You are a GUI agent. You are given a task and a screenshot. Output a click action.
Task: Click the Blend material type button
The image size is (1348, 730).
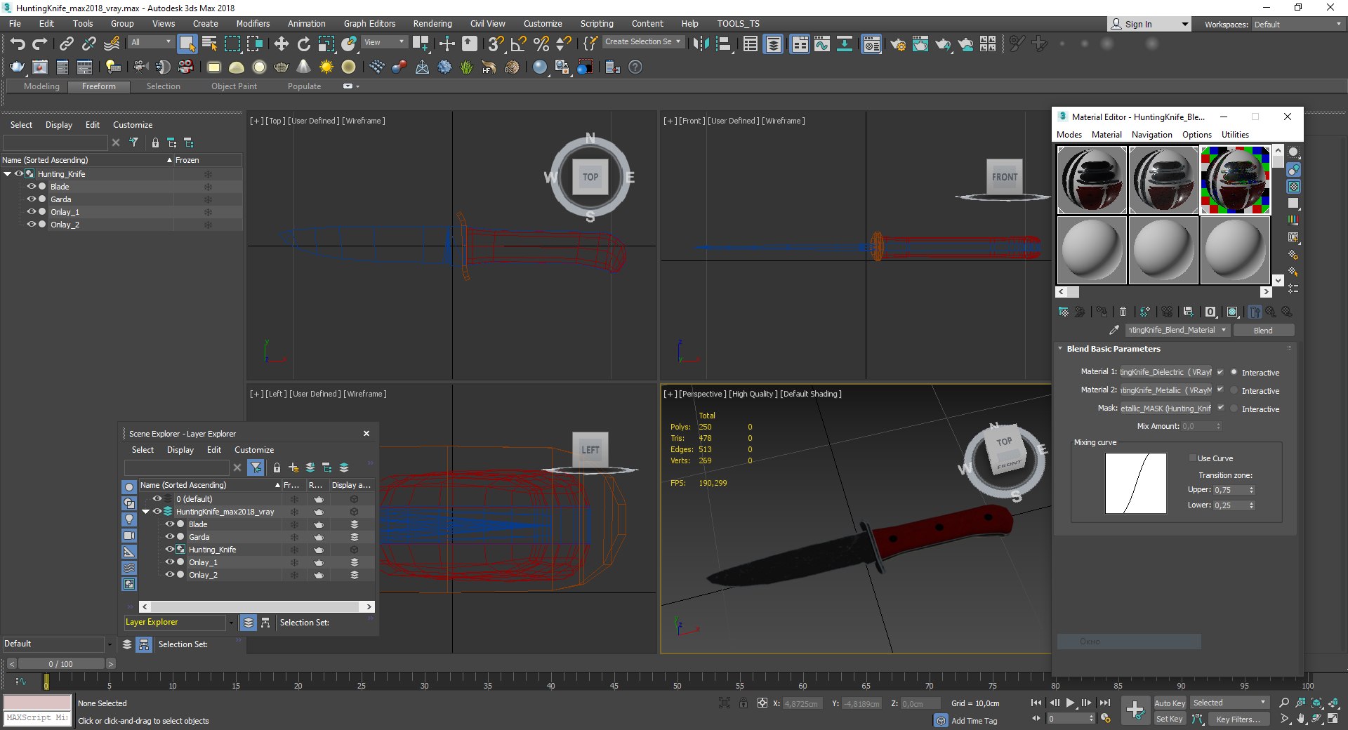[1263, 331]
